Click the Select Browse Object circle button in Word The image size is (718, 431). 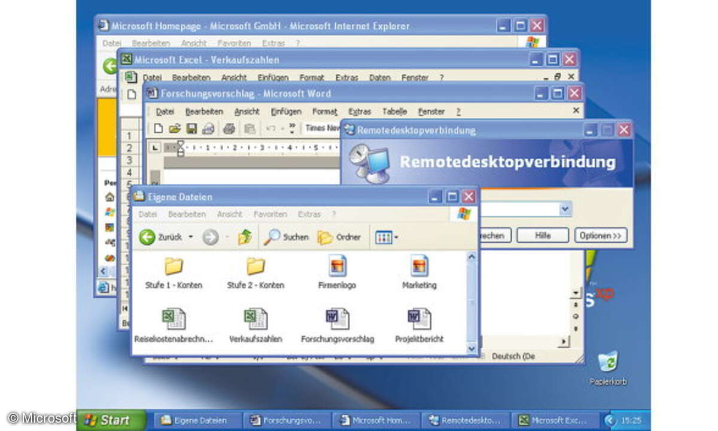(576, 316)
